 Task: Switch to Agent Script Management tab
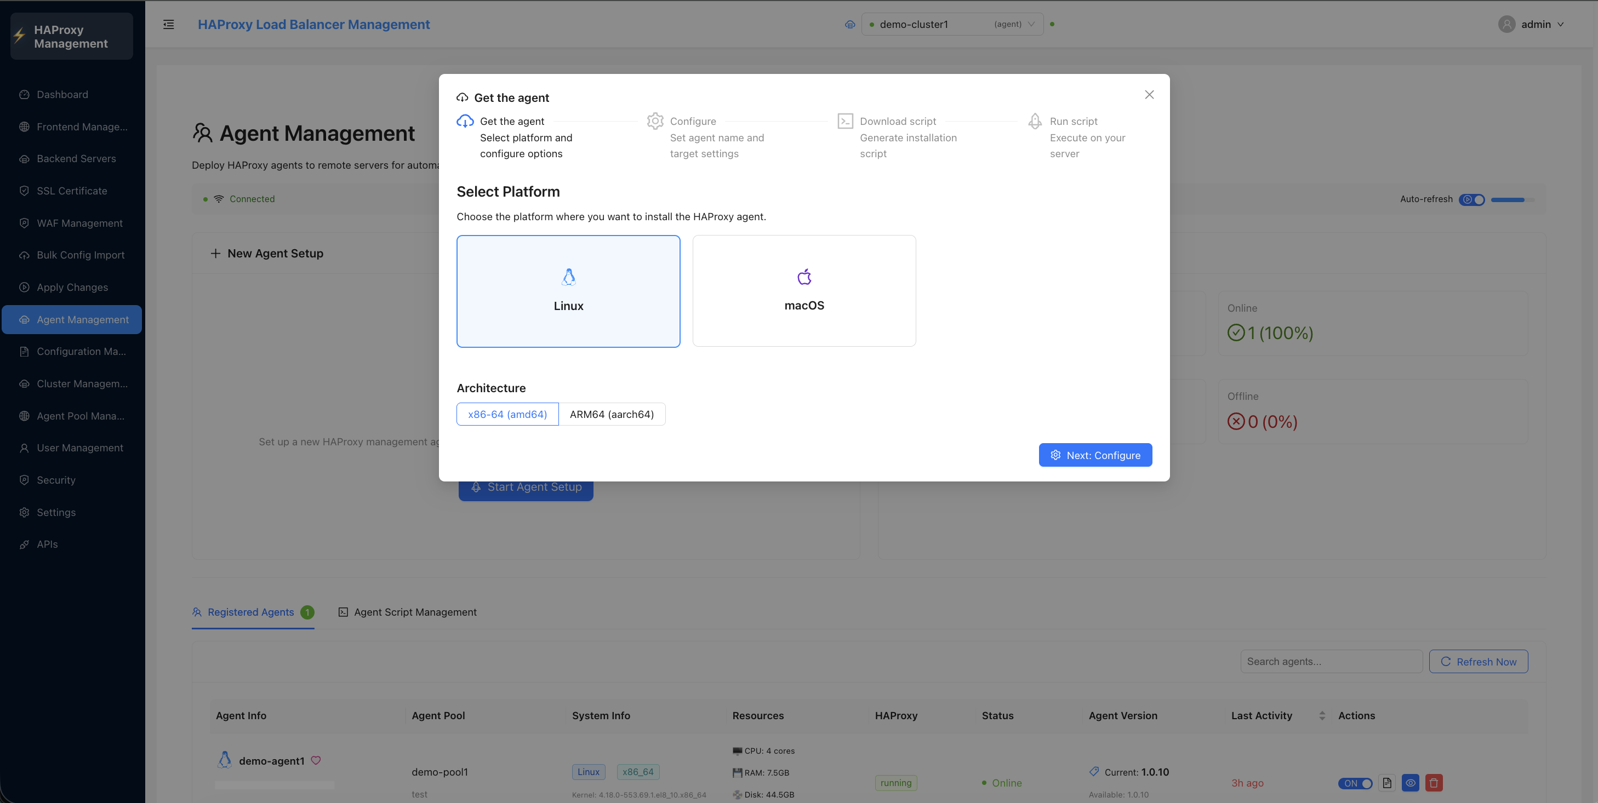tap(408, 612)
